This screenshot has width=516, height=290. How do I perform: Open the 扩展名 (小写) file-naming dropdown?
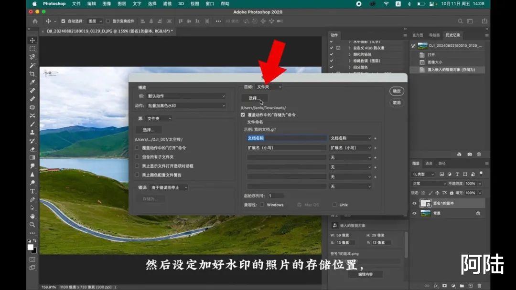coord(351,148)
